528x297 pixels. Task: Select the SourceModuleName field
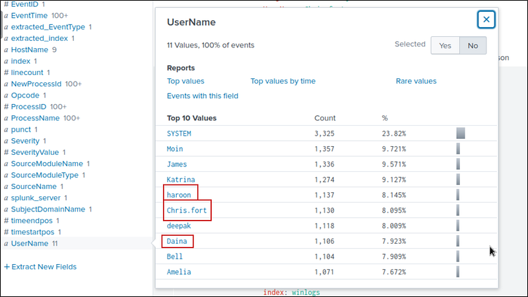(x=47, y=163)
